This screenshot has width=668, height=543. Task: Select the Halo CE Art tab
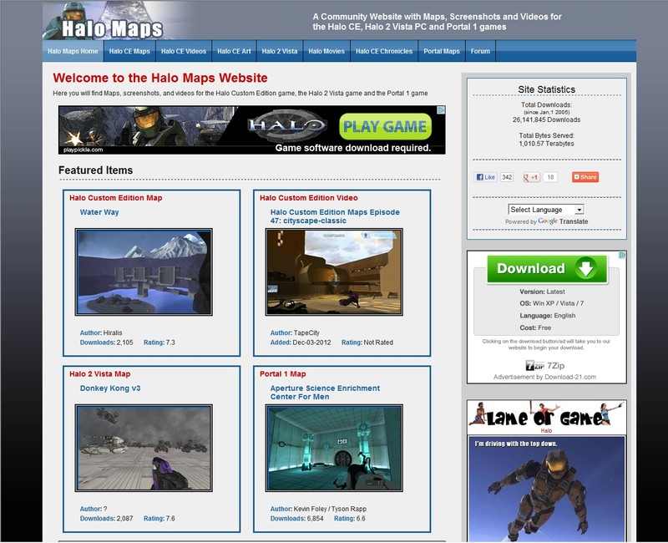coord(234,51)
